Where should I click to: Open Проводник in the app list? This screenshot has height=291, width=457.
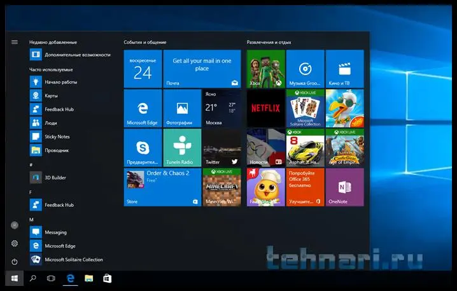[x=50, y=150]
